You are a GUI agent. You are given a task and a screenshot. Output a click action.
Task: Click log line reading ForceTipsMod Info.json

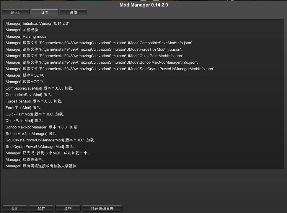93,49
